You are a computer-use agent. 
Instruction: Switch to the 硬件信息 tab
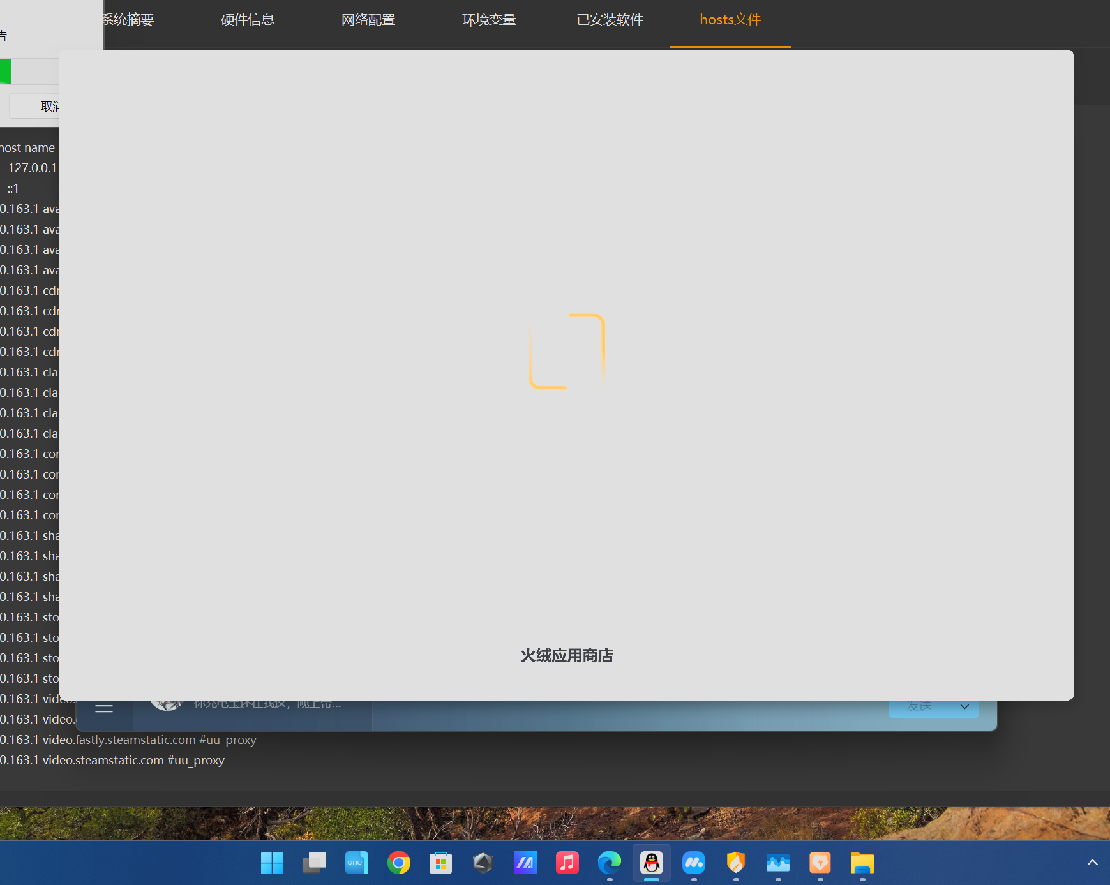(x=248, y=20)
